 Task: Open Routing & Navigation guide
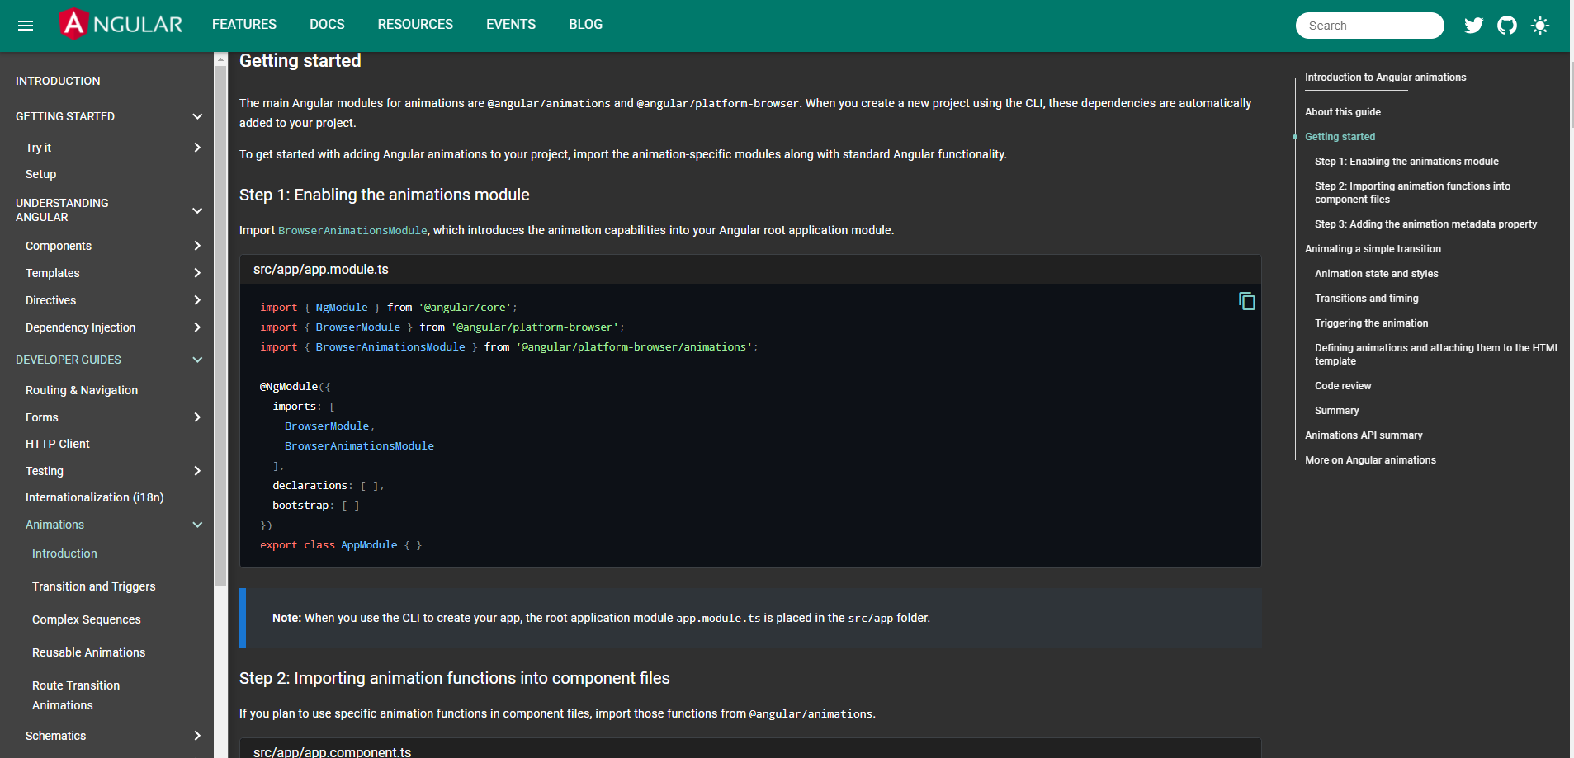tap(82, 390)
